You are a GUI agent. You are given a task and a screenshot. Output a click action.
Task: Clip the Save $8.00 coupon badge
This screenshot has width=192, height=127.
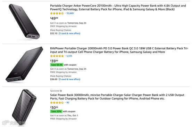click(x=57, y=65)
